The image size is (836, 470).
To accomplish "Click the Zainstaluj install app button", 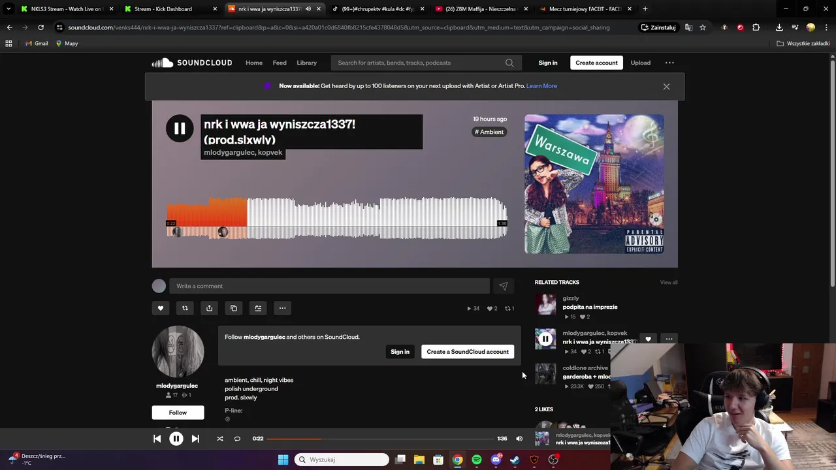I will pyautogui.click(x=658, y=27).
